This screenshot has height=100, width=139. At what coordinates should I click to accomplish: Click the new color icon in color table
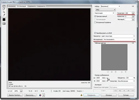(122, 72)
